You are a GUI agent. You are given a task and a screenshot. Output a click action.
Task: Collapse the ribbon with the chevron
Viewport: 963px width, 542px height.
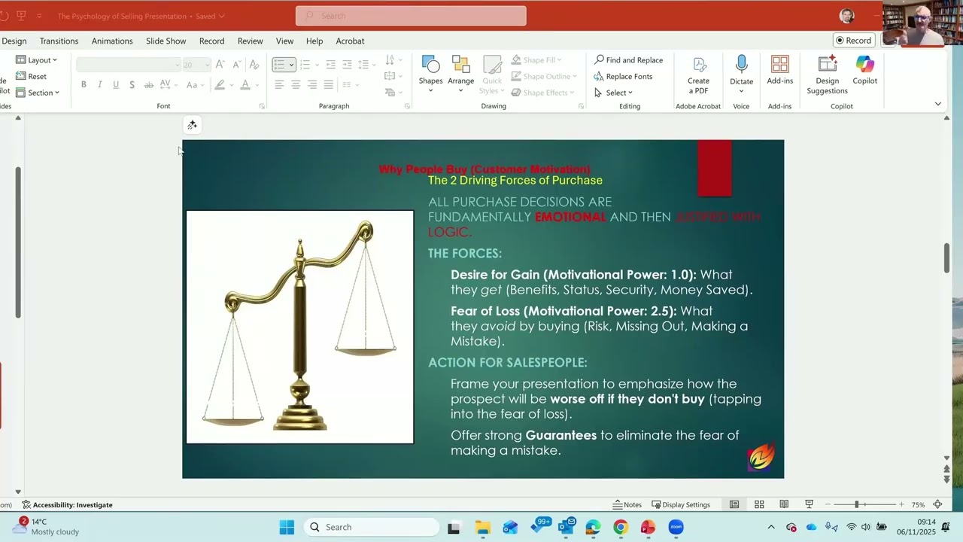tap(937, 104)
